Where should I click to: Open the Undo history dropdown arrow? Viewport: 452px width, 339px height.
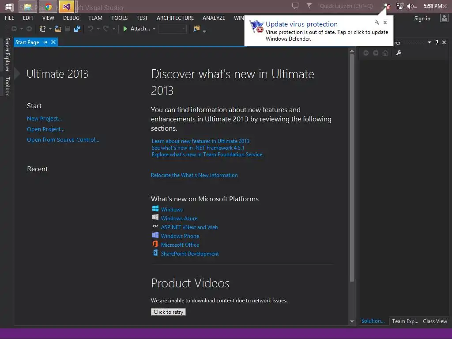98,29
